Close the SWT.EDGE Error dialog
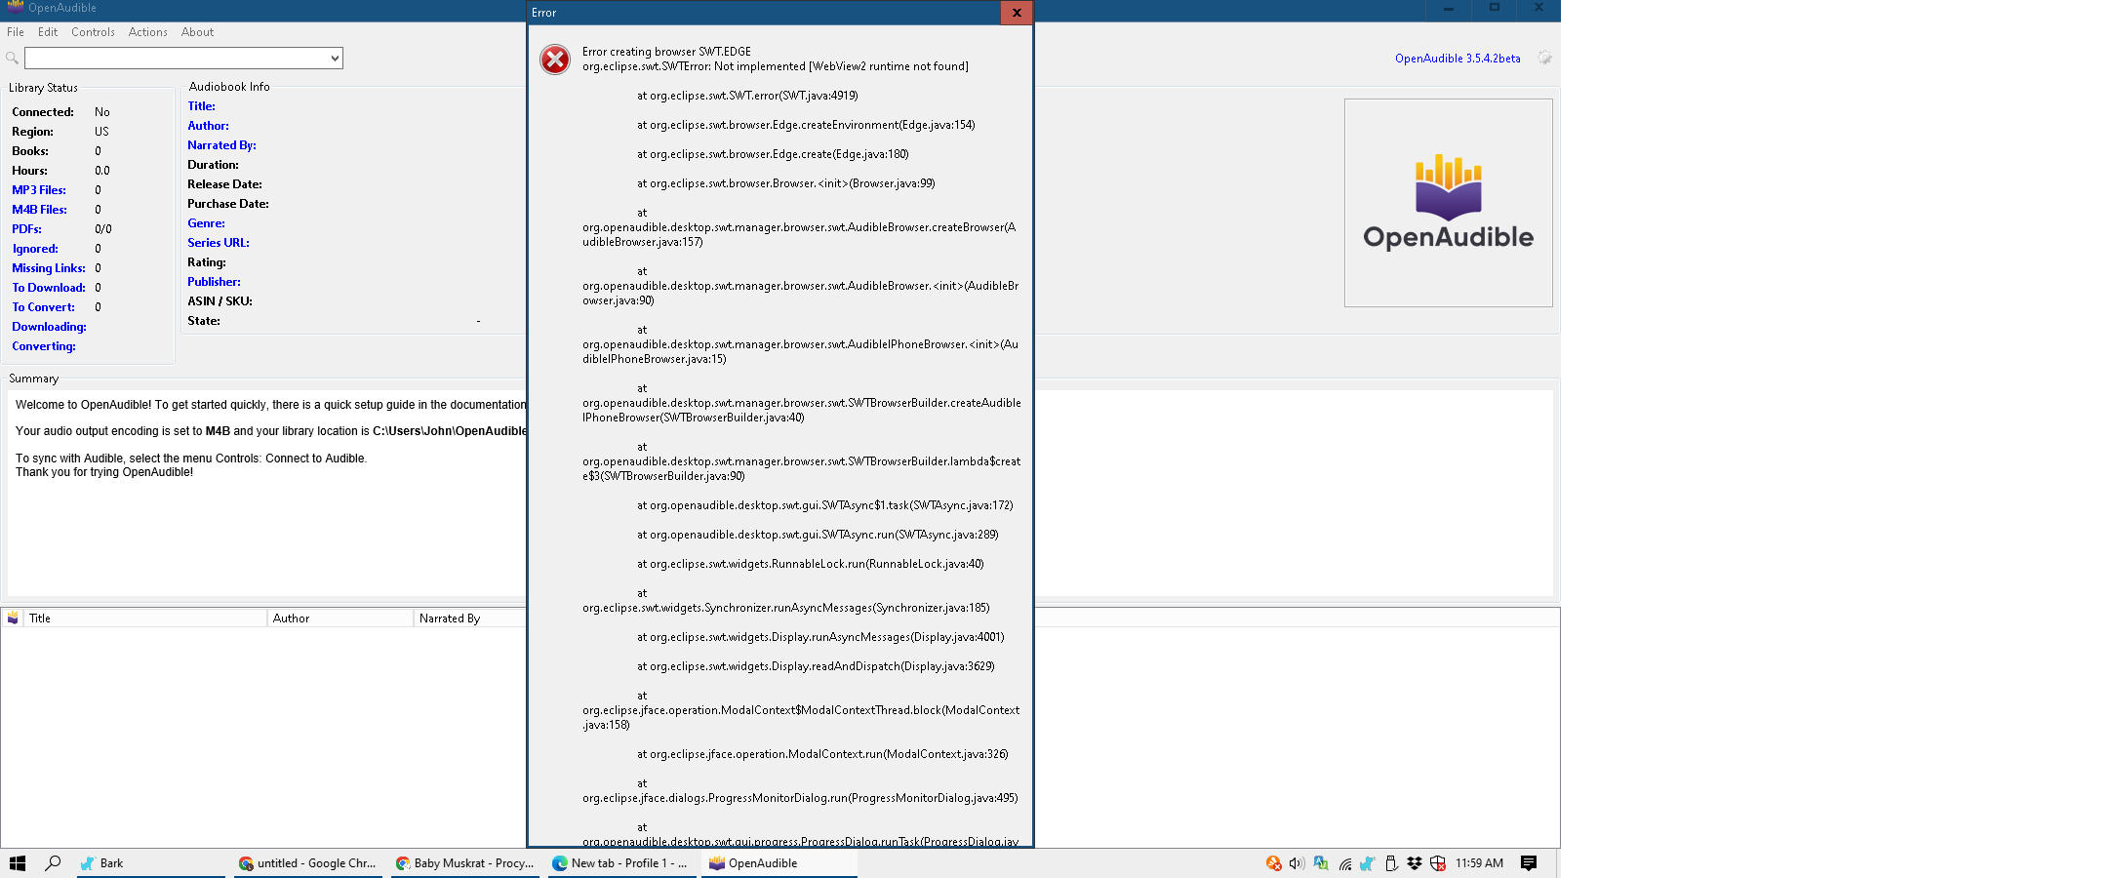 click(x=1016, y=13)
